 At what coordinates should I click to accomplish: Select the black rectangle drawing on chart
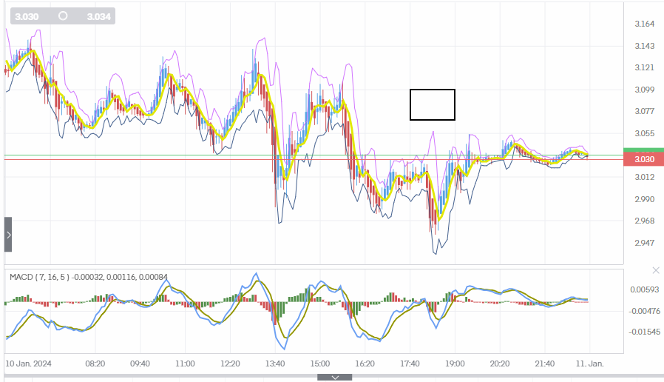[433, 104]
